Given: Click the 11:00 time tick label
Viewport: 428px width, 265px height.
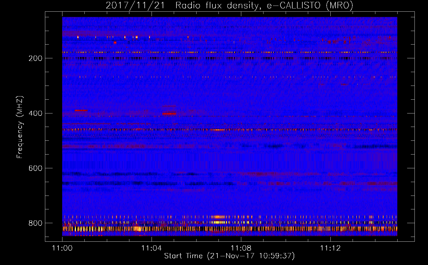Looking at the screenshot, I should [x=62, y=248].
